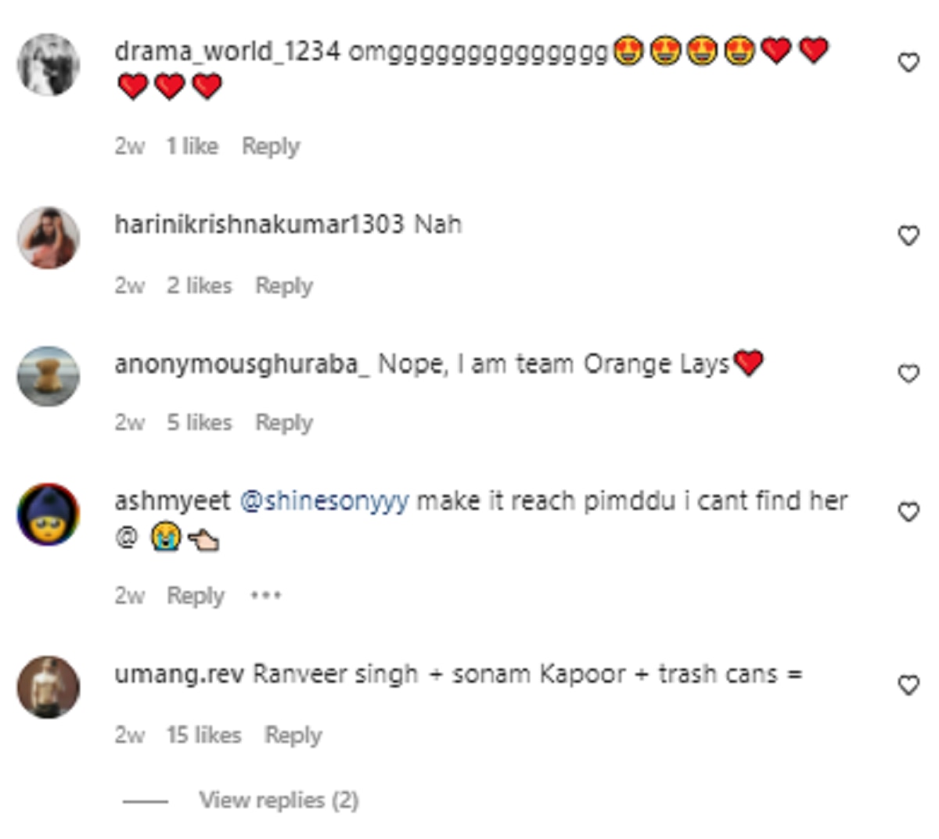Open umang.rev's profile avatar
The width and height of the screenshot is (939, 839).
point(49,687)
